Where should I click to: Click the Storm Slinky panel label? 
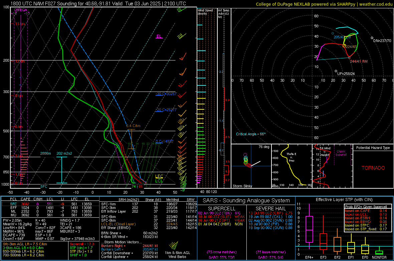pyautogui.click(x=242, y=186)
